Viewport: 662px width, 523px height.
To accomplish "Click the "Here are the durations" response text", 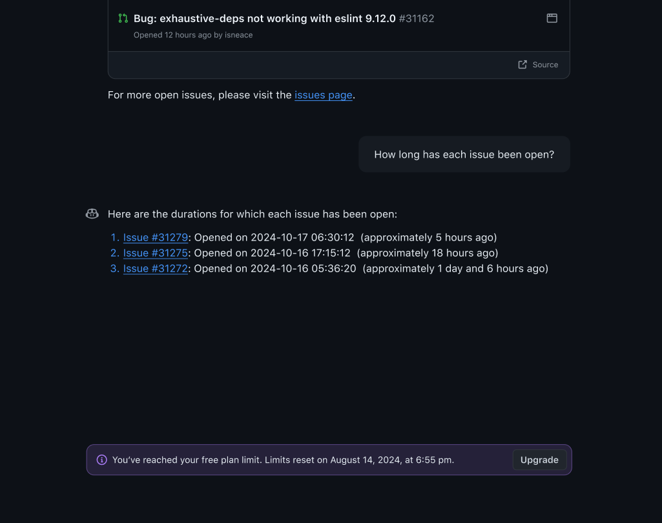I will (x=253, y=214).
